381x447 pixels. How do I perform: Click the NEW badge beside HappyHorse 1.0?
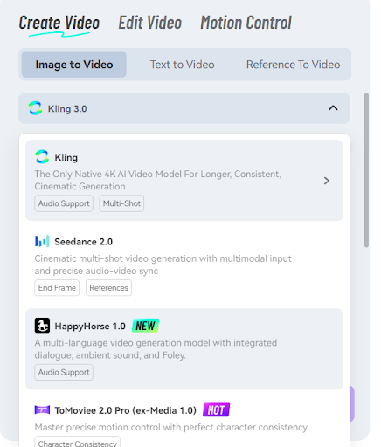(145, 326)
